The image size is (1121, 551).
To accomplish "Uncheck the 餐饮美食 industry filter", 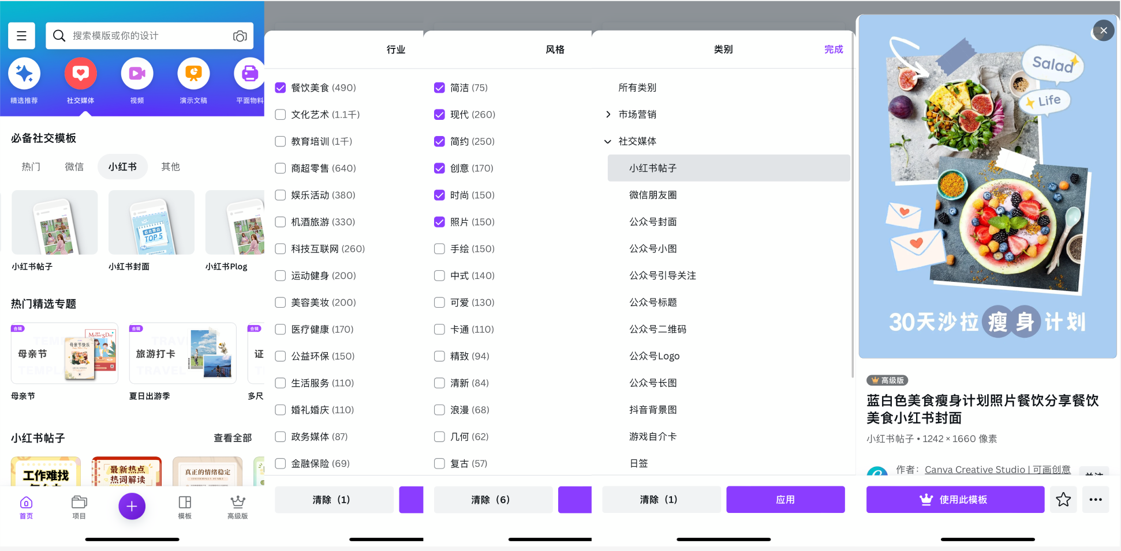I will pyautogui.click(x=281, y=87).
